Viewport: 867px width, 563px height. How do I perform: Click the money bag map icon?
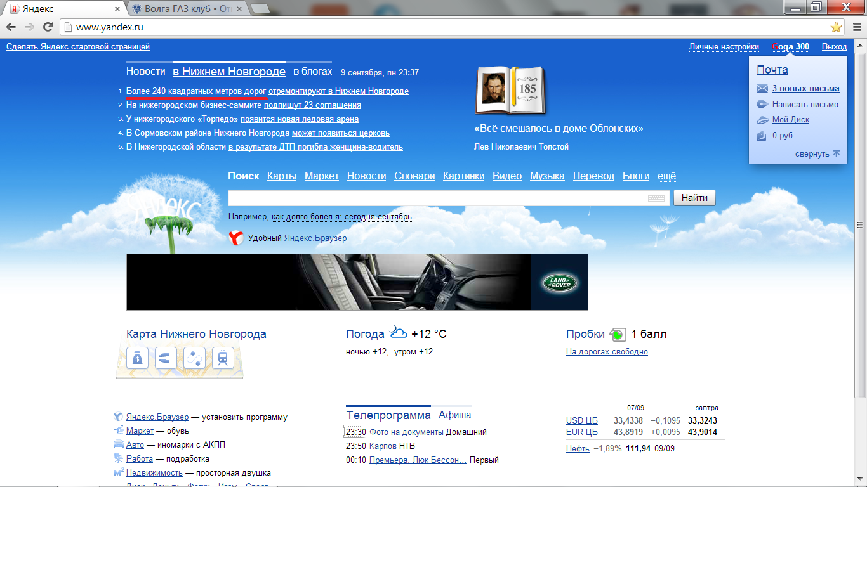point(137,358)
